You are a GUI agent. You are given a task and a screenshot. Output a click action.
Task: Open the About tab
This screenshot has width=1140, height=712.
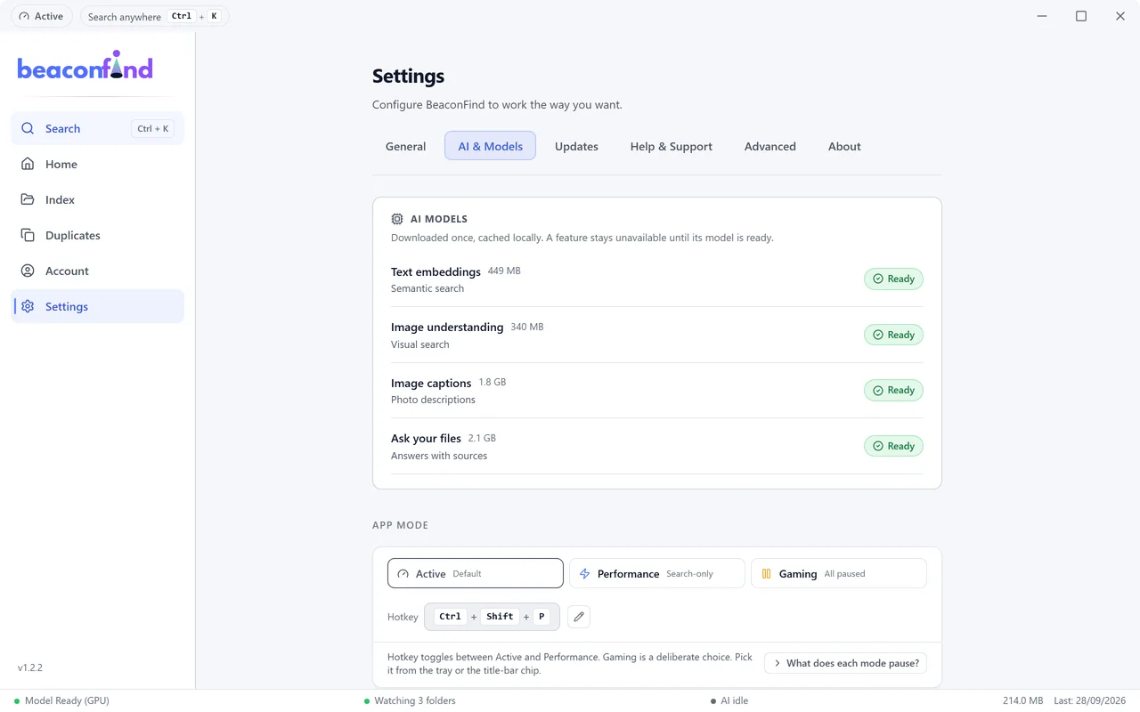point(844,146)
